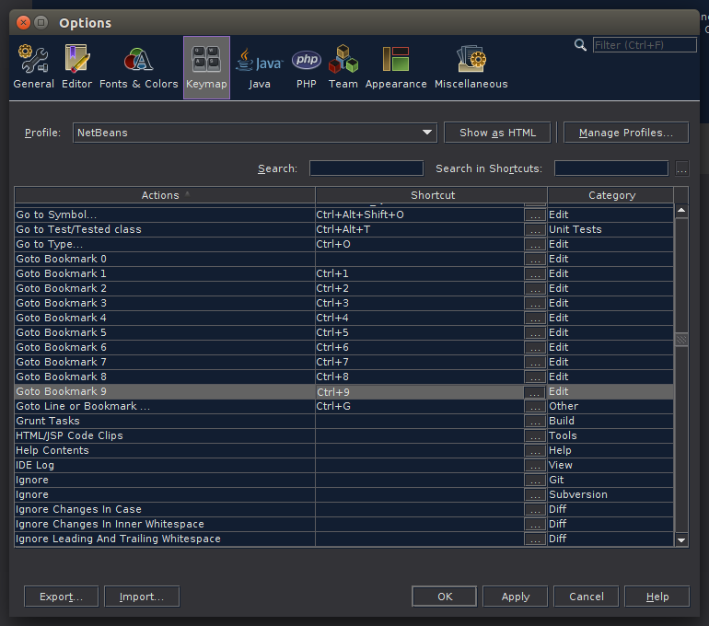Click the Export... button
Screen dimensions: 709x626
click(x=61, y=597)
